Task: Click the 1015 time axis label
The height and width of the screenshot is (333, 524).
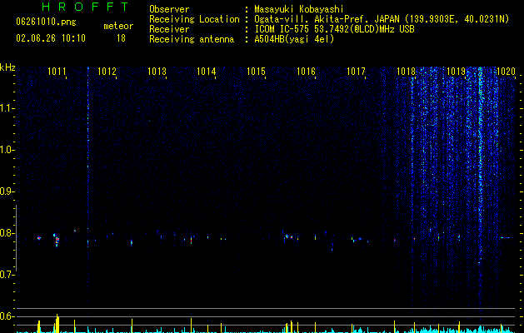Action: pos(256,72)
